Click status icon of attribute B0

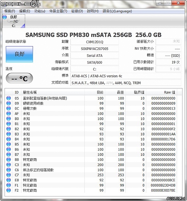click(x=8, y=119)
